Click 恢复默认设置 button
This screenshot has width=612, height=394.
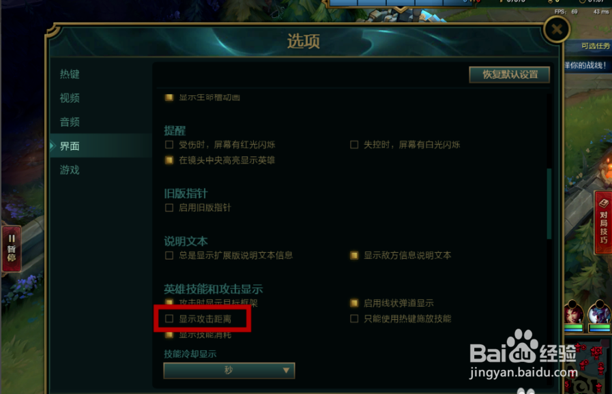point(510,74)
